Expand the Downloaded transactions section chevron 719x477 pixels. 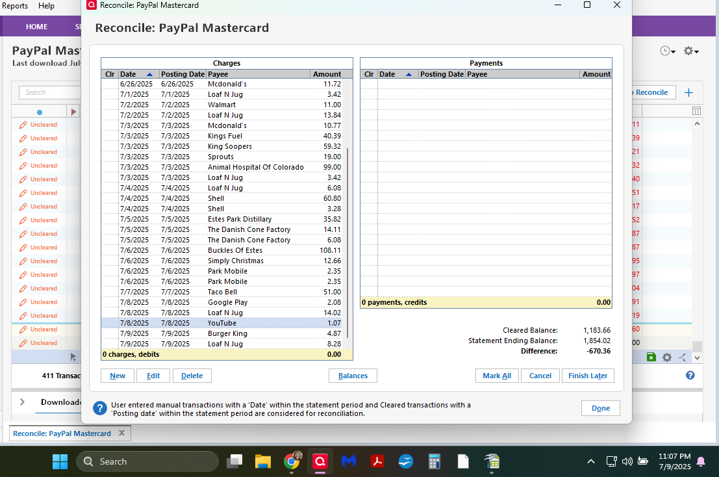(x=22, y=402)
